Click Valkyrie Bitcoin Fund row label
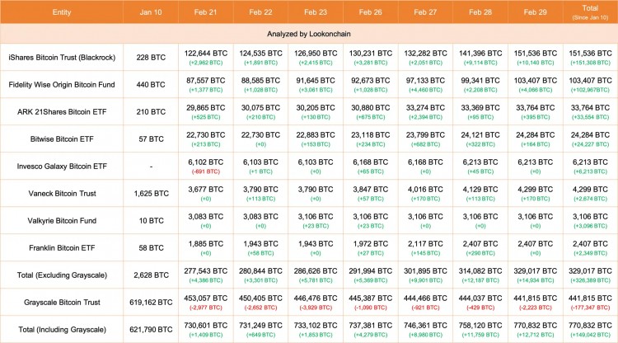Image resolution: width=618 pixels, height=343 pixels. point(62,220)
